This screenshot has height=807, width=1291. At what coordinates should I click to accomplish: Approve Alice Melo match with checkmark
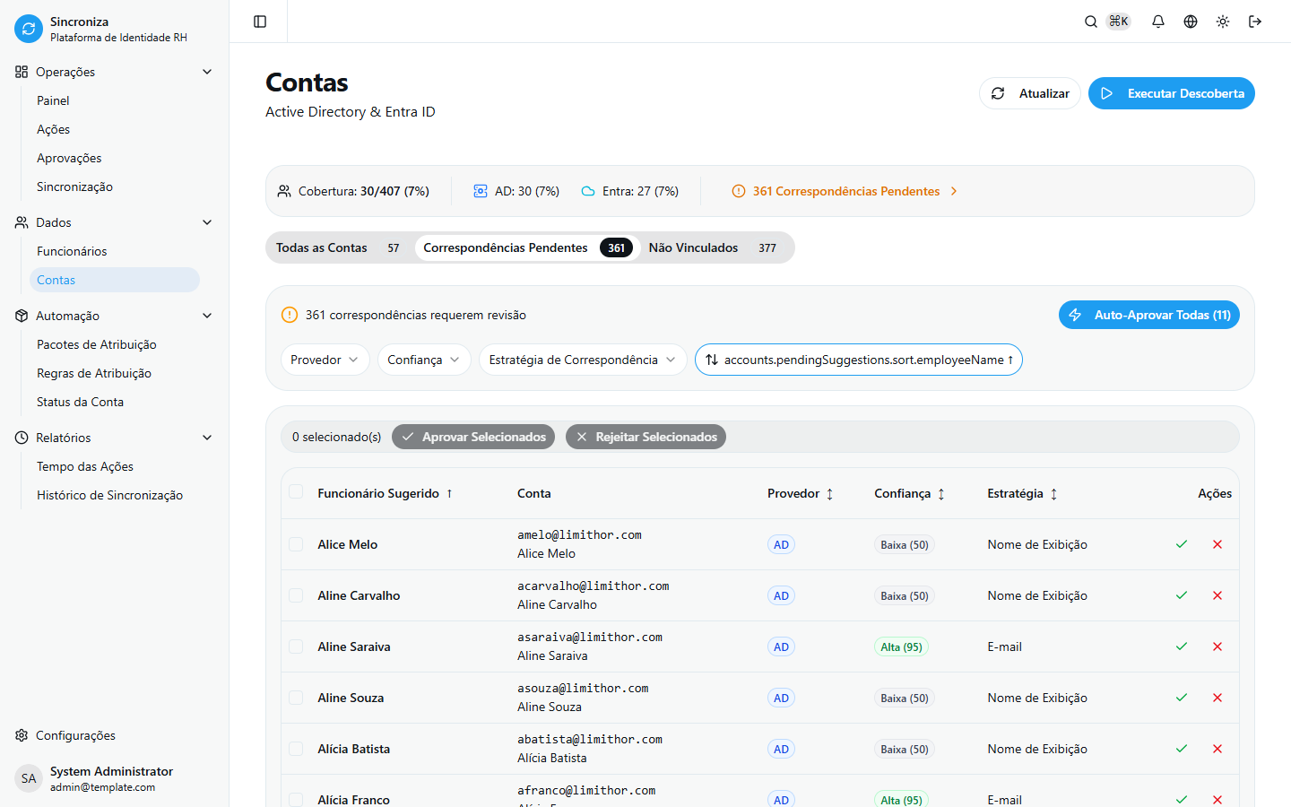click(1182, 544)
